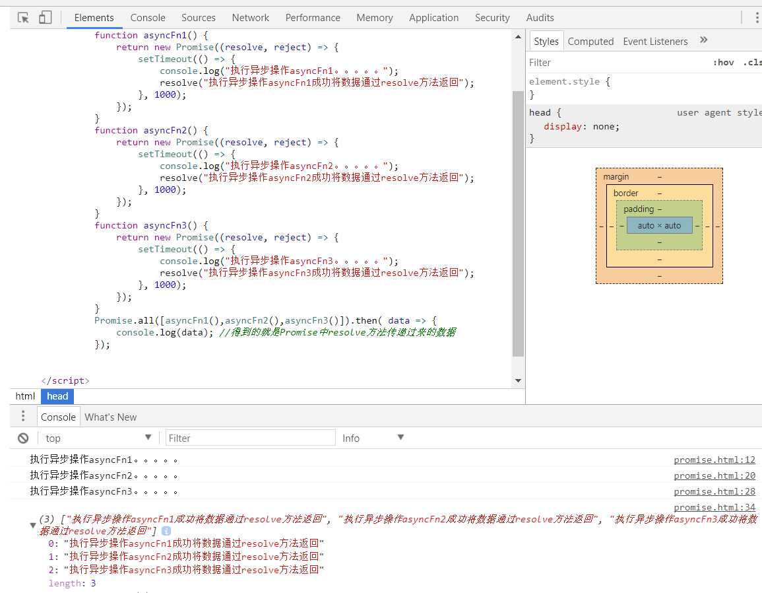Open the console drawer three-dot menu
762x593 pixels.
(x=23, y=417)
